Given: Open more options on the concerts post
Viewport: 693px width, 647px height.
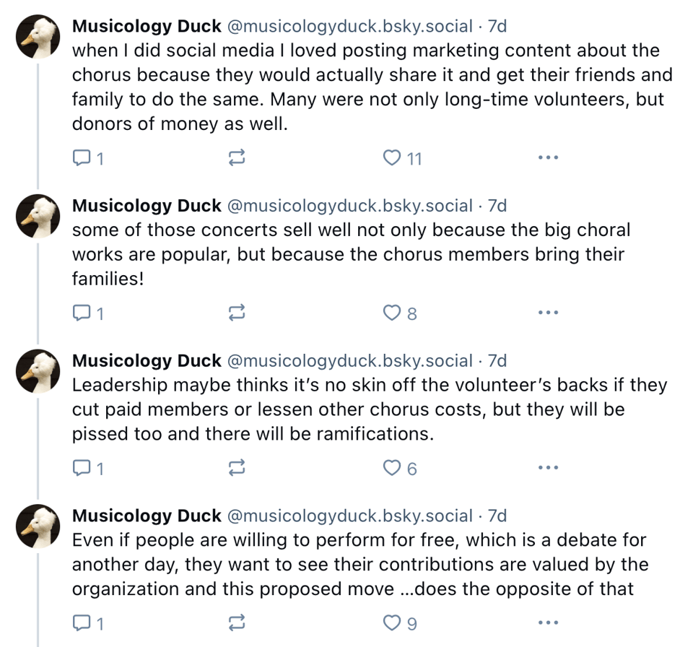Looking at the screenshot, I should pyautogui.click(x=548, y=313).
